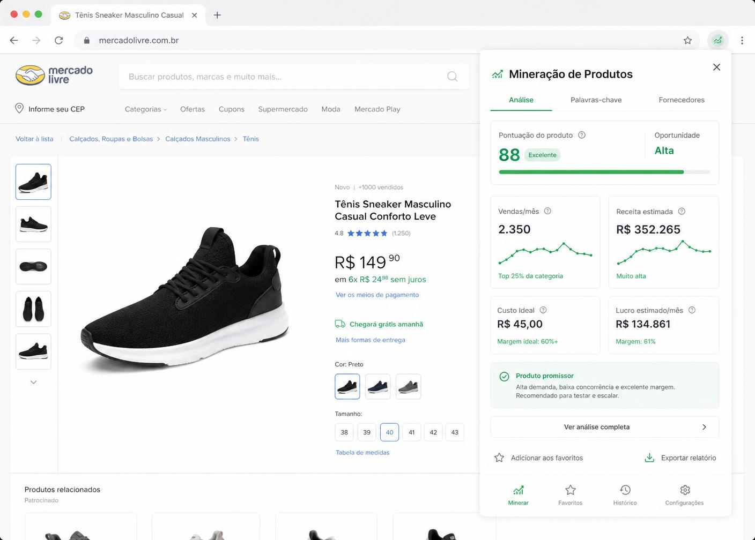Switch to the Análise tab

(x=521, y=100)
